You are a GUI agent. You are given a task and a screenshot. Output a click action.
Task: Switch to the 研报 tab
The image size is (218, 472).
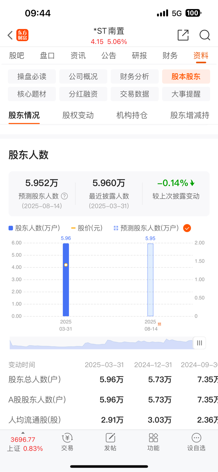tap(139, 55)
